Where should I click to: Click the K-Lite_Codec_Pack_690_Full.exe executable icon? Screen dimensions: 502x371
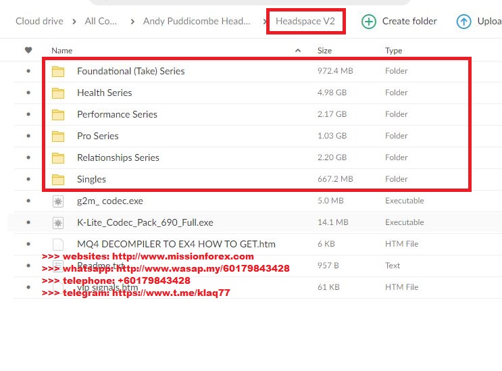[58, 223]
